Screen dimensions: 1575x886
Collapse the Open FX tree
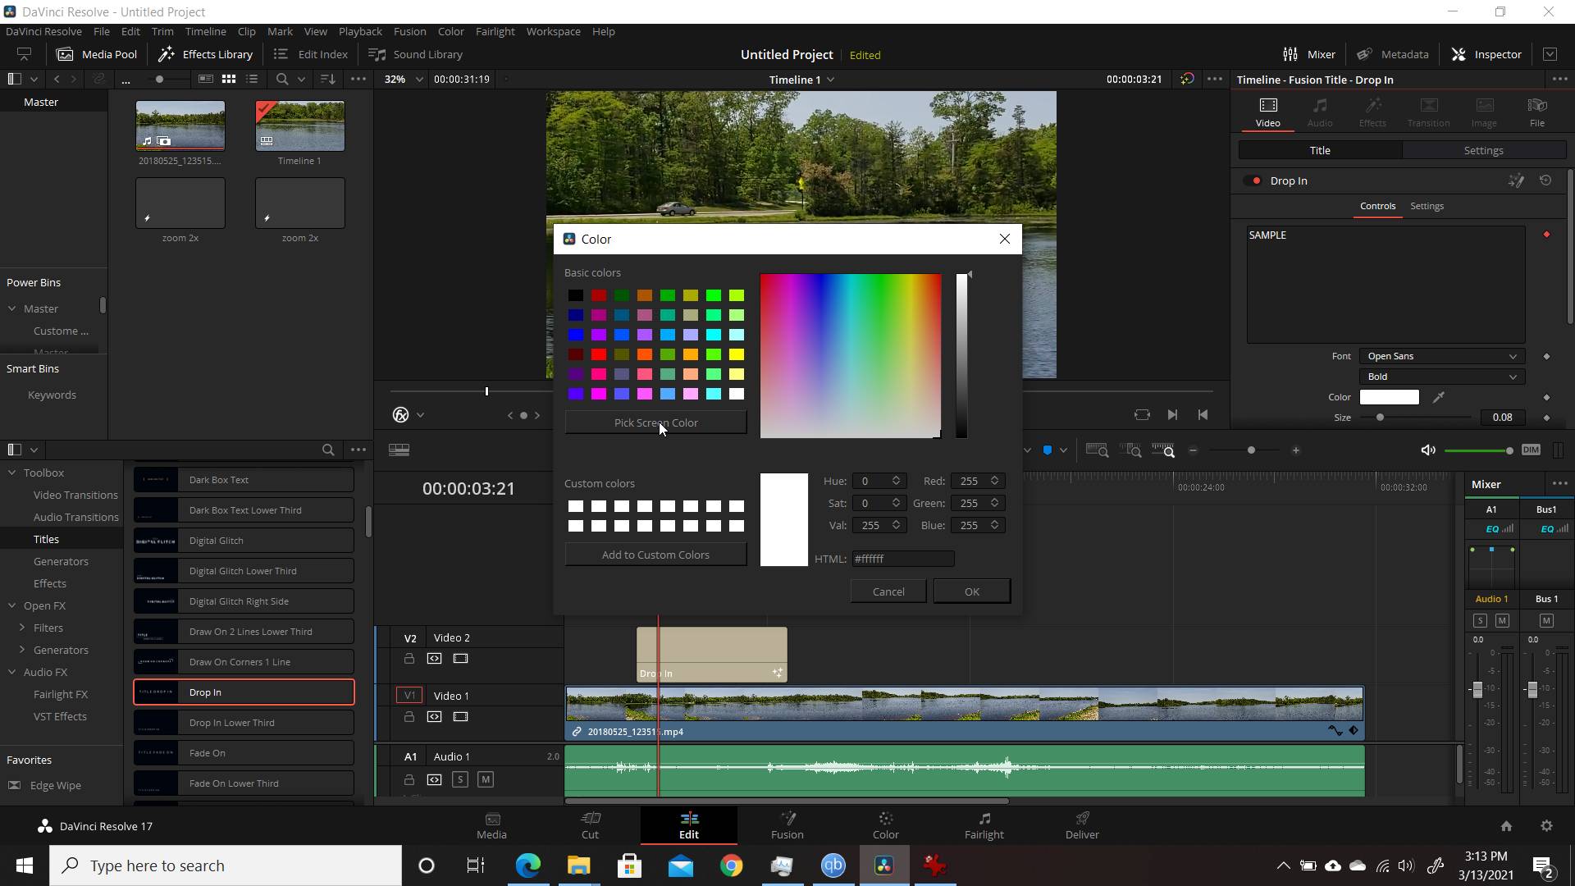[12, 606]
